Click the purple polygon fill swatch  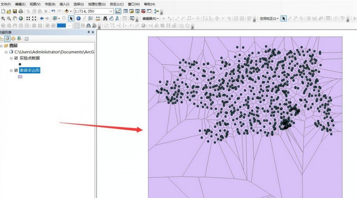[x=20, y=77]
